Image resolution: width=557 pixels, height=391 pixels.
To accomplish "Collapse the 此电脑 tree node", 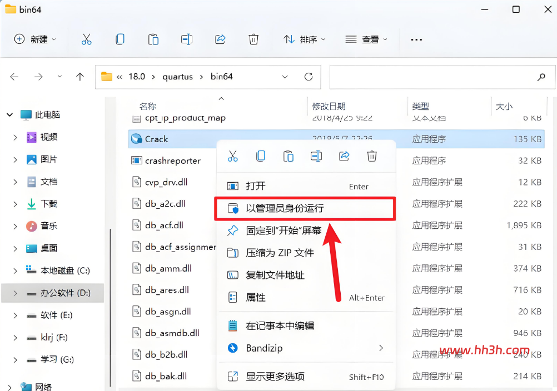I will pos(10,114).
